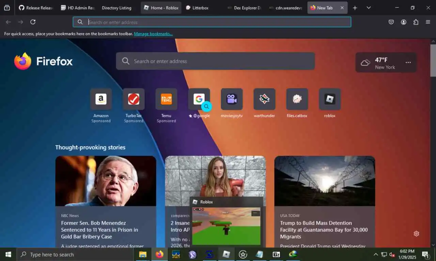Switch to the cdn.wearedevs tab
Image resolution: width=436 pixels, height=261 pixels.
pyautogui.click(x=285, y=7)
